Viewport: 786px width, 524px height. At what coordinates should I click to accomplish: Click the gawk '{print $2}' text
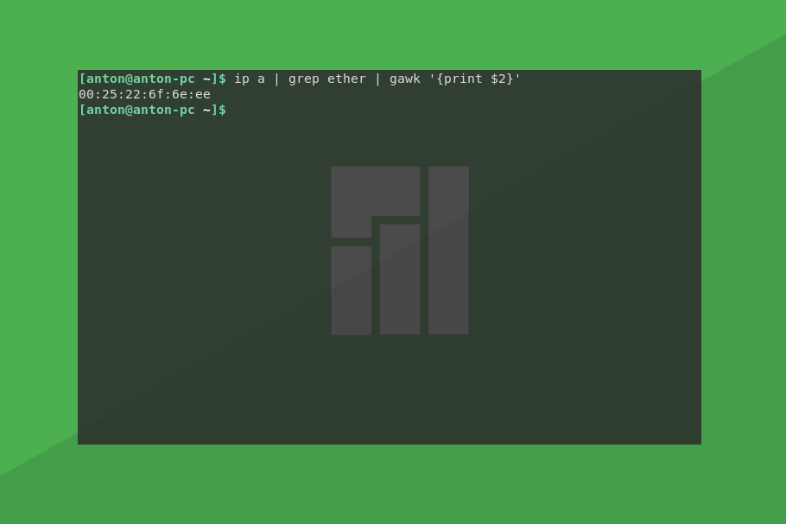(x=455, y=79)
